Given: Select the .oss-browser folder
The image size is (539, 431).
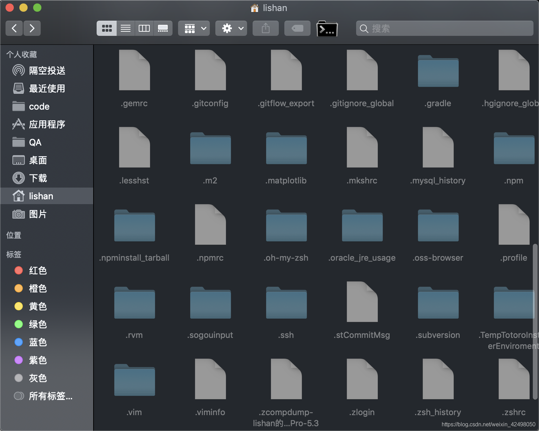Looking at the screenshot, I should (x=438, y=225).
